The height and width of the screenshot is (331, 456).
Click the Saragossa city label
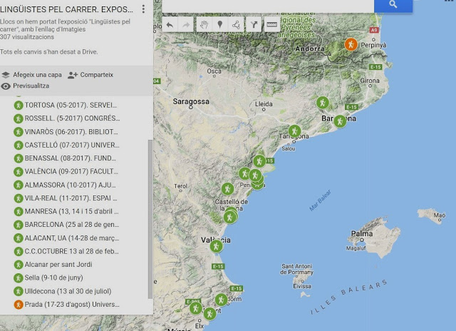[191, 101]
